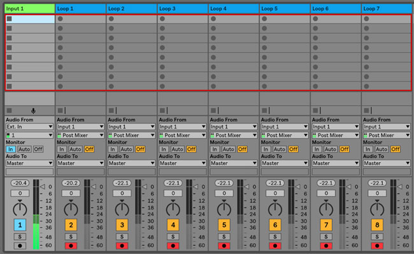This screenshot has height=254, width=414.
Task: Click the Loop 3 pan knob
Action: point(173,208)
